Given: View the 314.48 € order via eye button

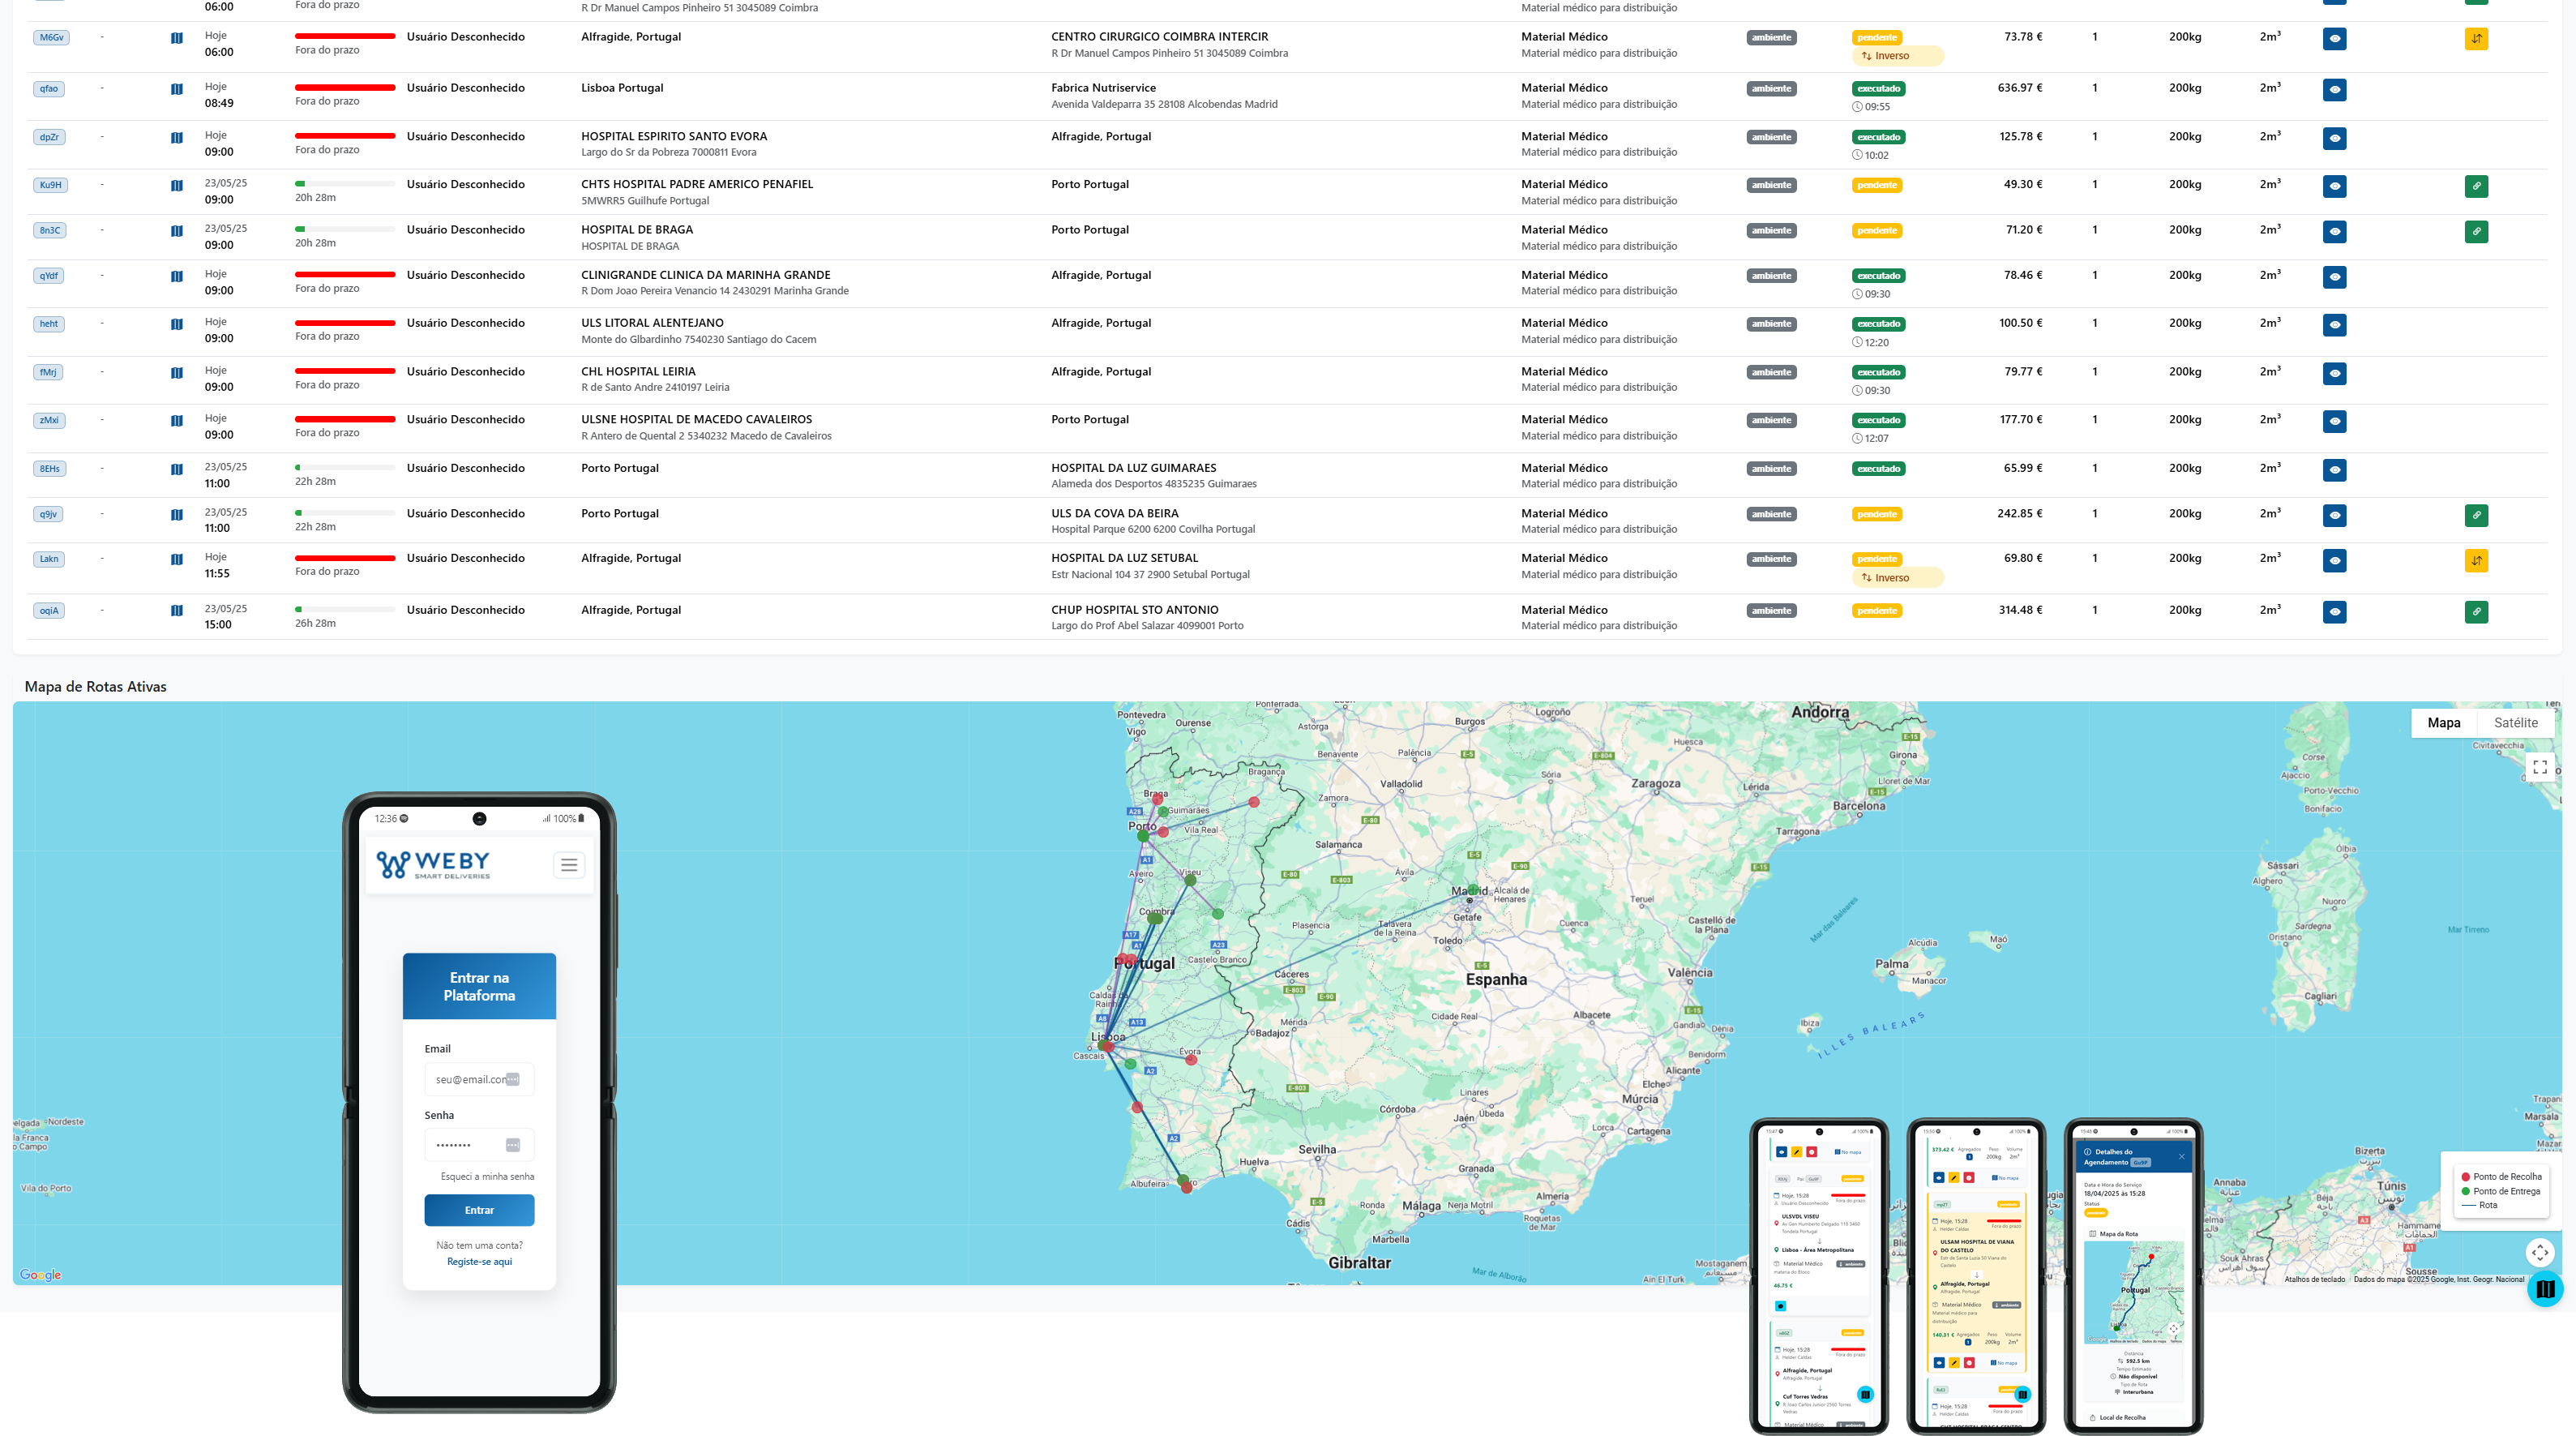Looking at the screenshot, I should [2334, 612].
